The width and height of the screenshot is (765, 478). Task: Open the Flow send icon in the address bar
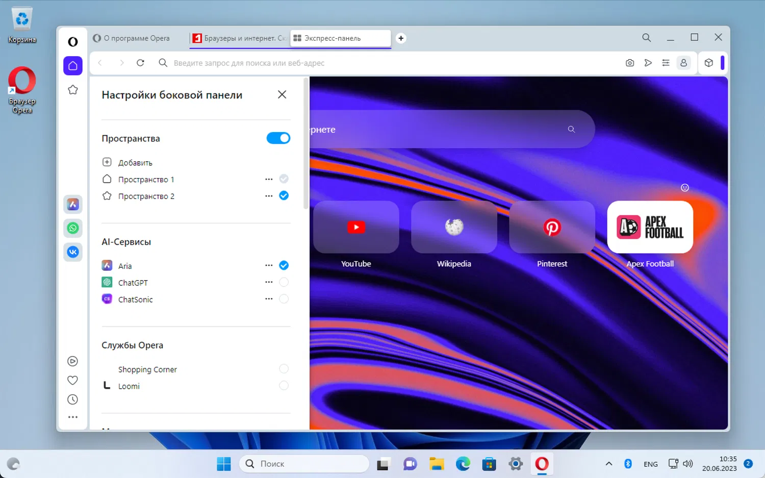point(648,63)
